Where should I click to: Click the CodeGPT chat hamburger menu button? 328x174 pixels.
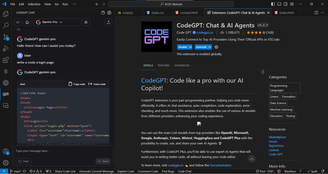18,22
